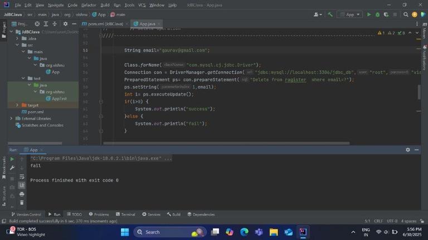The image size is (428, 240).
Task: Collapse the main folder node
Action: pyautogui.click(x=23, y=52)
